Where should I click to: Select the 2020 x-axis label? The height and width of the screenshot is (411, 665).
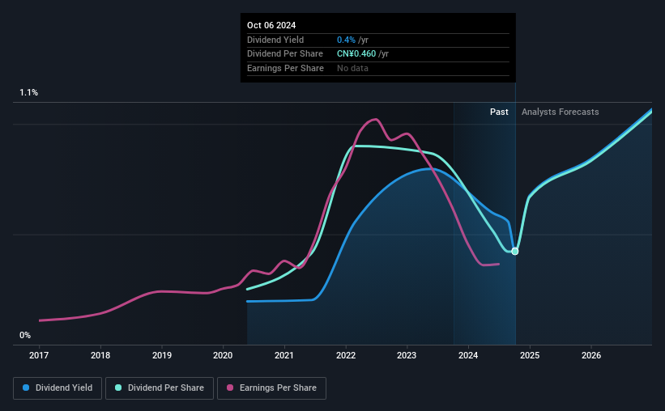(x=223, y=355)
